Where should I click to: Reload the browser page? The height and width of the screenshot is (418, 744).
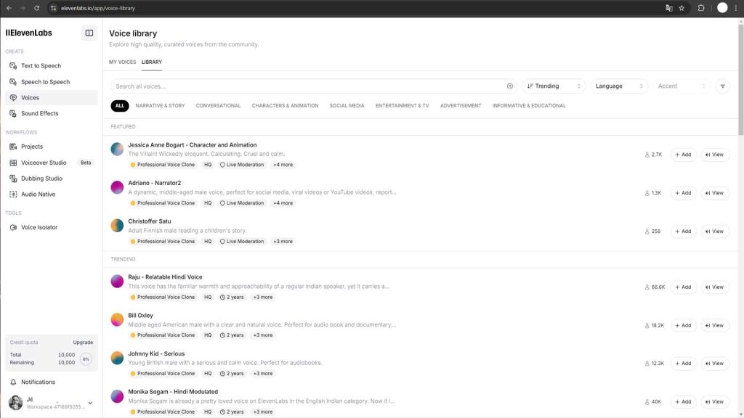point(36,8)
